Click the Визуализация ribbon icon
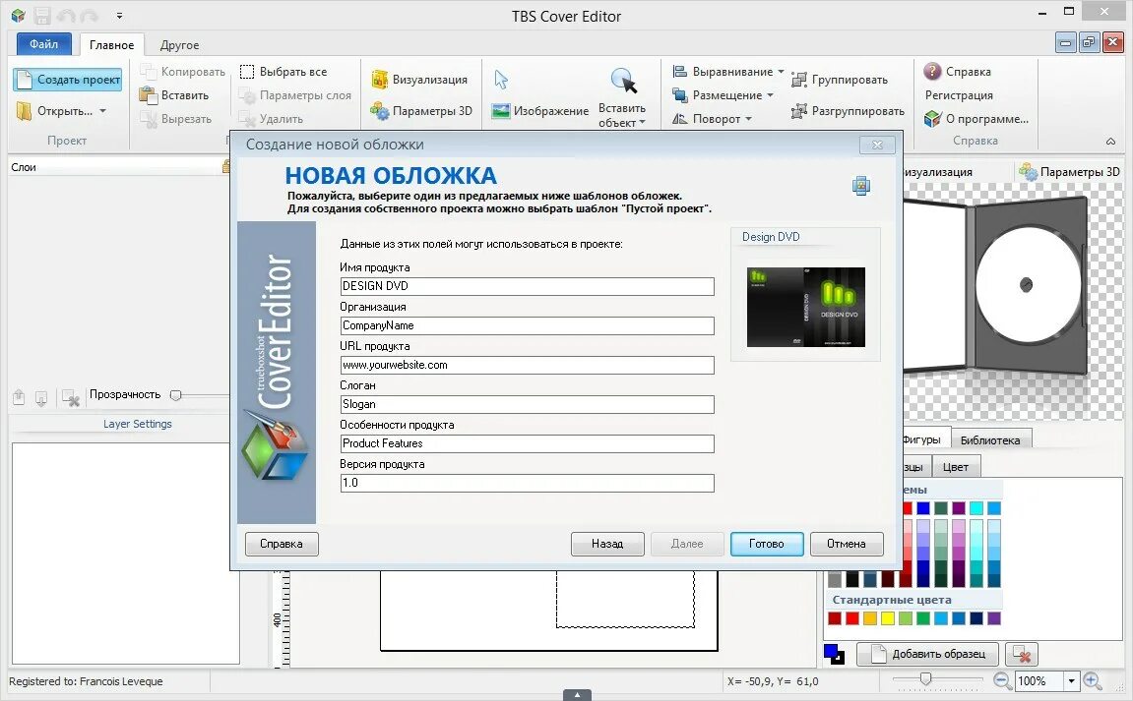The height and width of the screenshot is (701, 1133). (379, 80)
